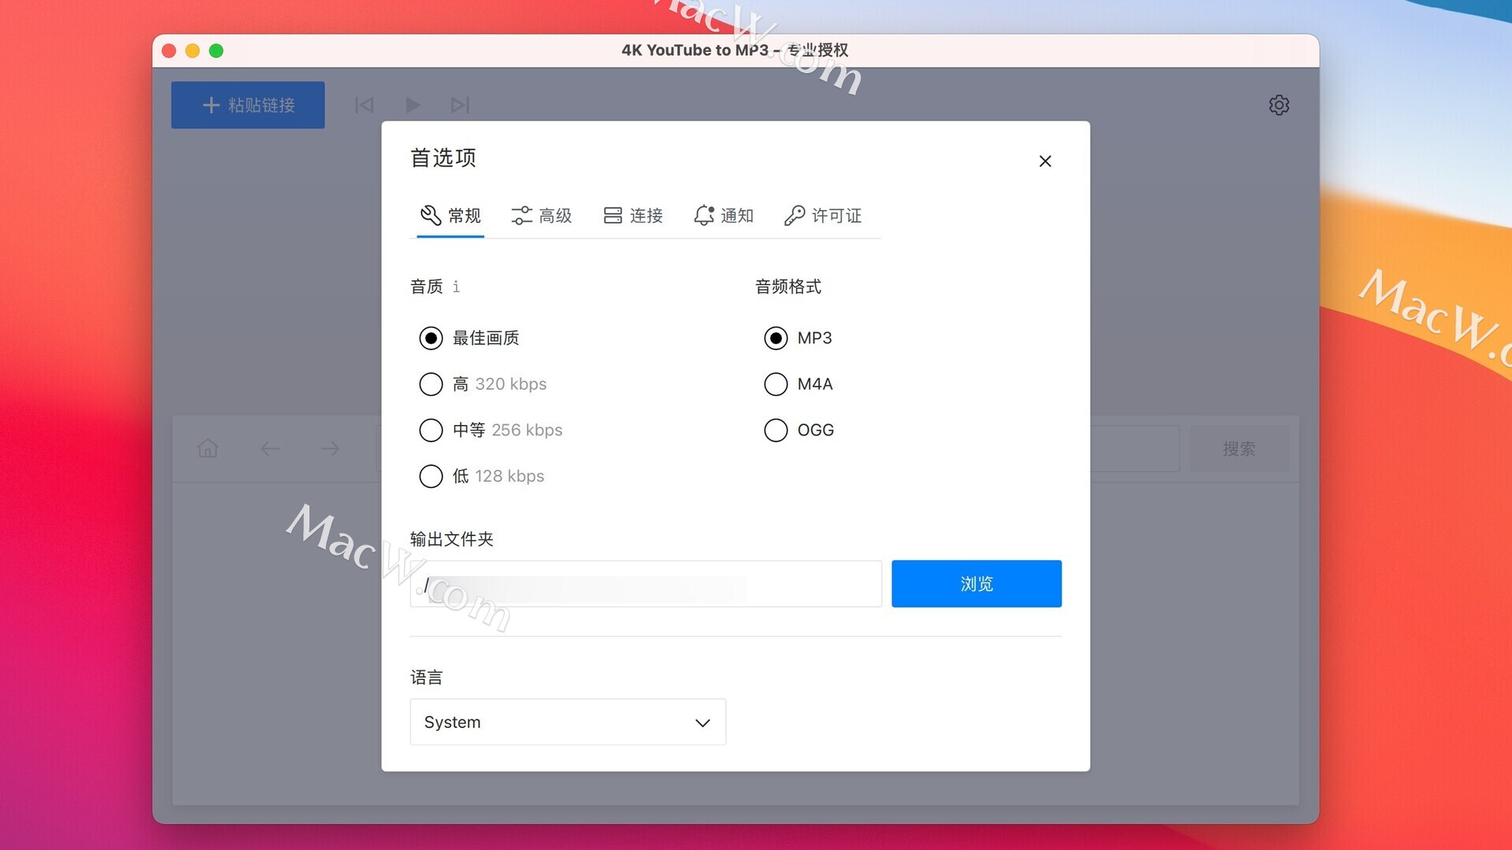Open the settings gear icon
The height and width of the screenshot is (850, 1512).
tap(1279, 105)
